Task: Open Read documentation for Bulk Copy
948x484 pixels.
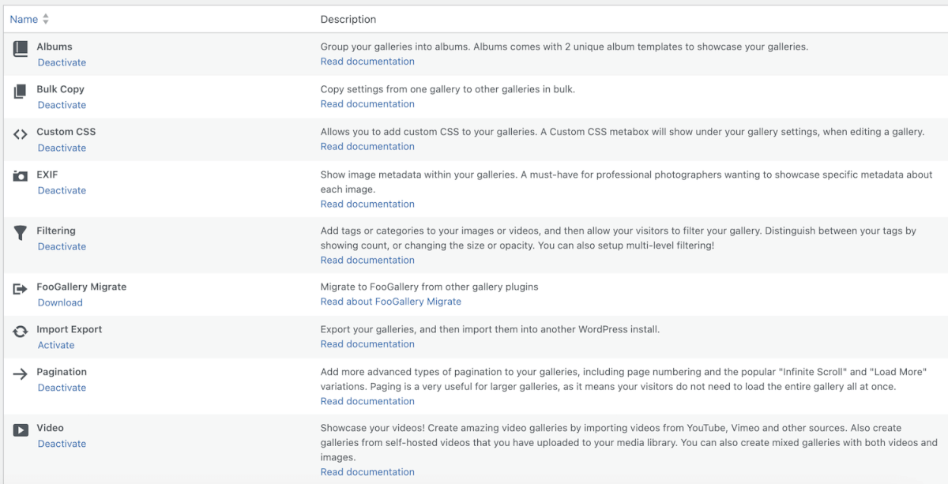Action: (x=367, y=103)
